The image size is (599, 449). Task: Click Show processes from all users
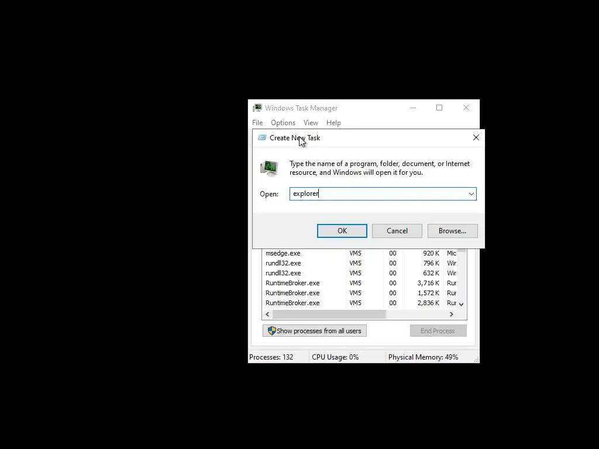coord(314,331)
